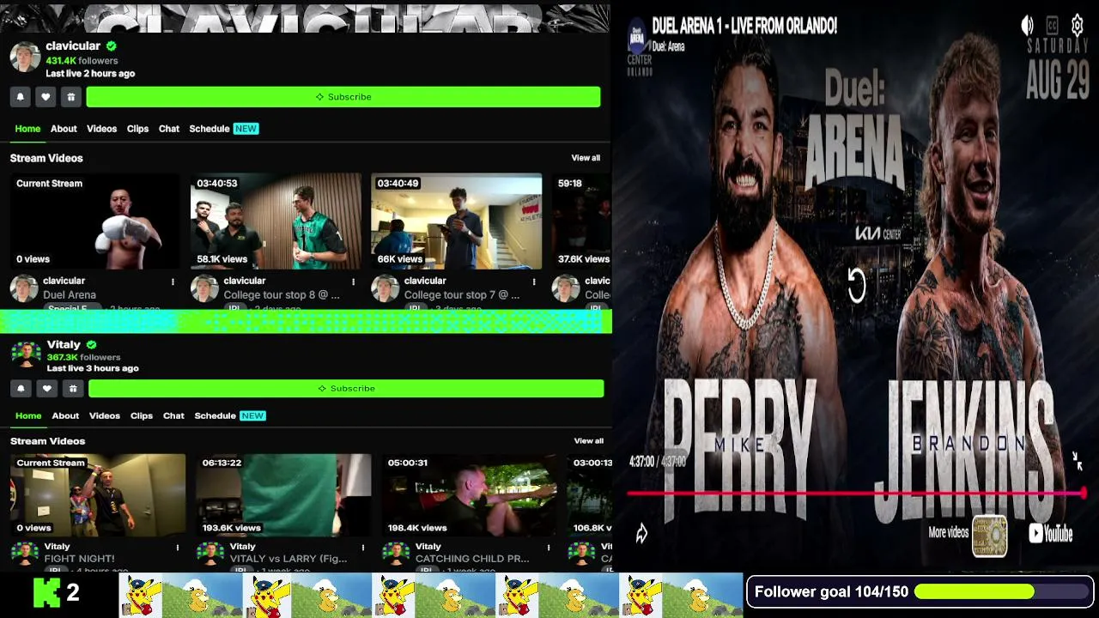Seek on the red video progress bar
This screenshot has height=618, width=1099.
[856, 493]
